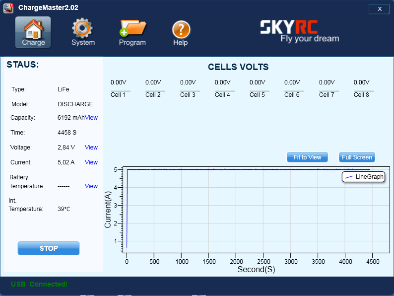
Task: Click the STAUS: heading
Action: [23, 65]
